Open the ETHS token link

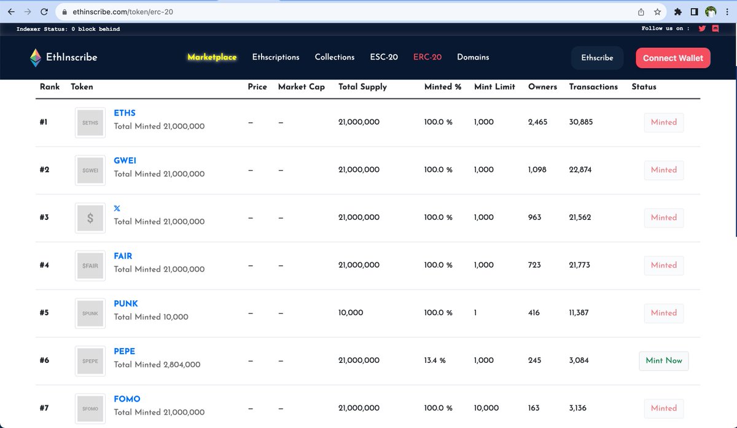click(x=125, y=113)
